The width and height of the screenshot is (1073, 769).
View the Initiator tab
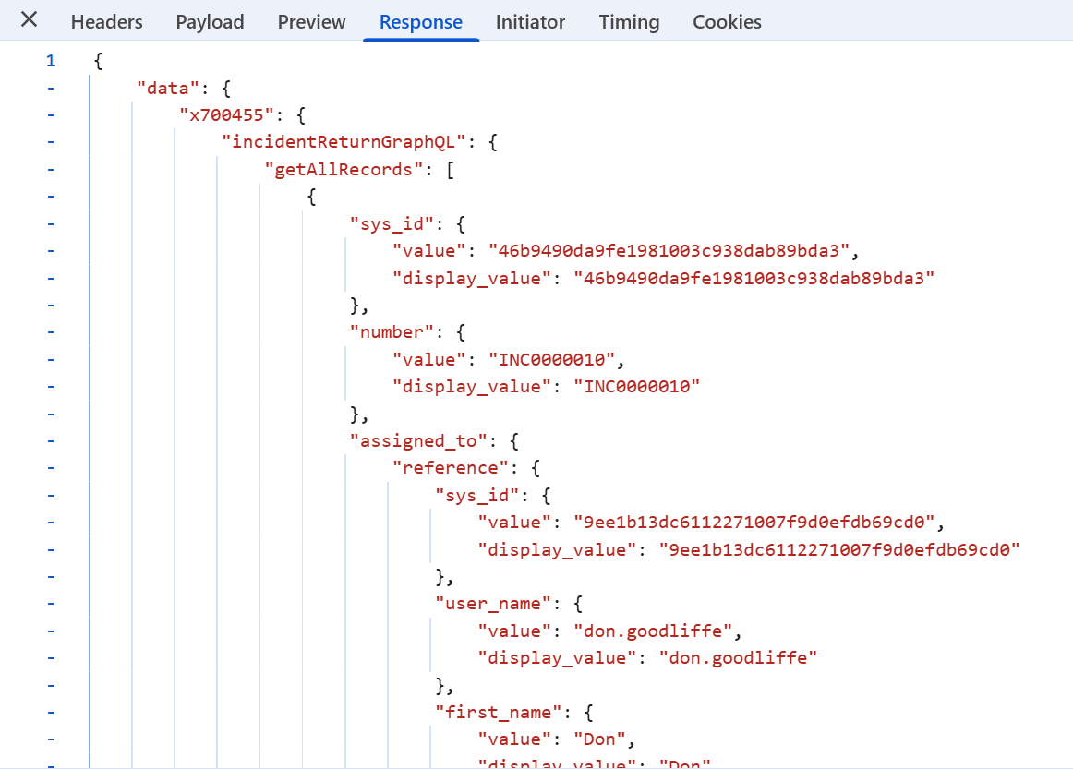click(x=530, y=22)
